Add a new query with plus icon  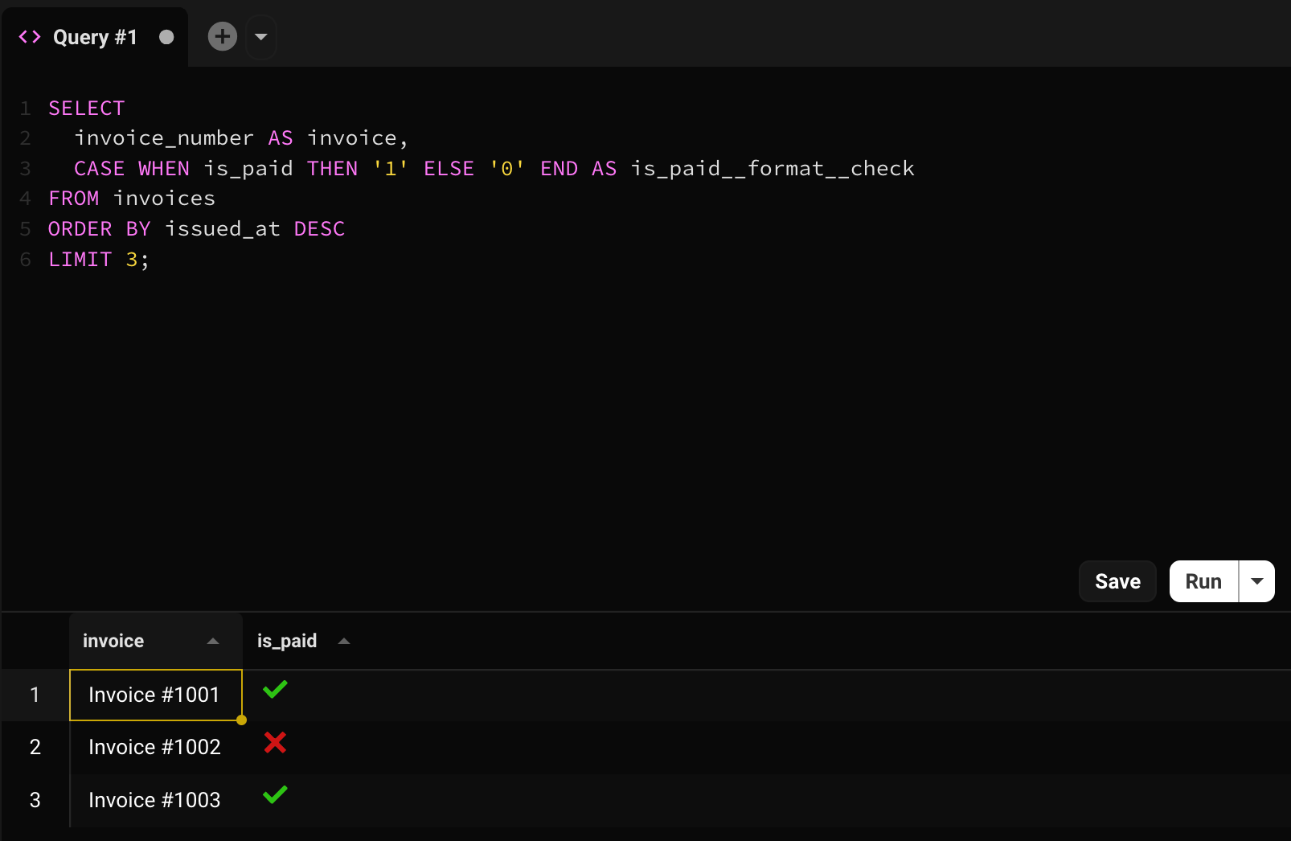tap(223, 36)
